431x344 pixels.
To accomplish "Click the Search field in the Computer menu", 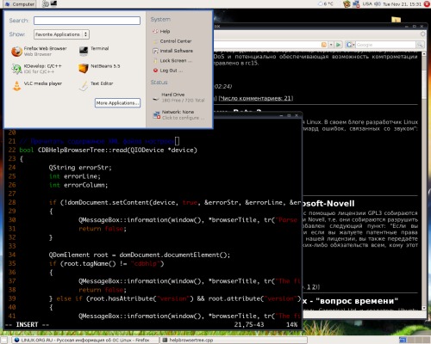I will (x=87, y=21).
